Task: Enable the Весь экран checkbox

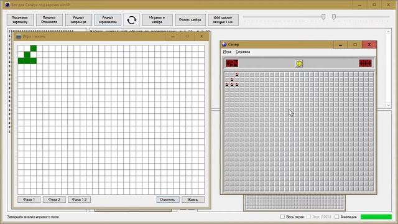Action: [x=282, y=217]
